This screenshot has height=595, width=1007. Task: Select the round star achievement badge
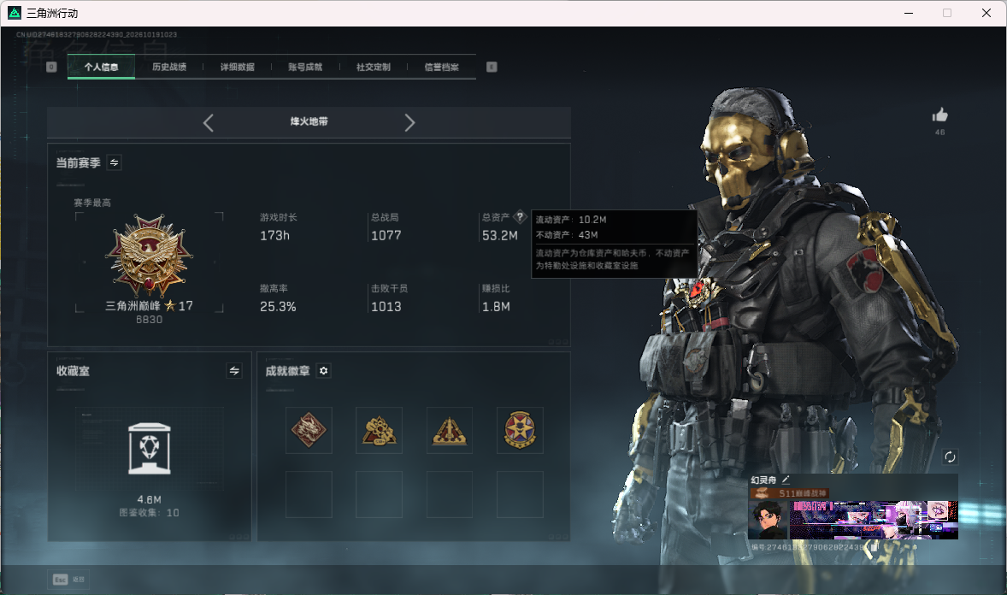(x=521, y=430)
